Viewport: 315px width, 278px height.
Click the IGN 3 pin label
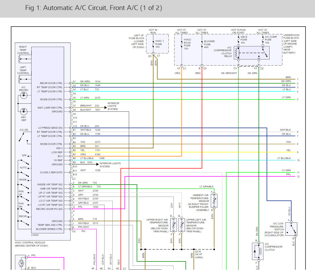[x=60, y=148]
